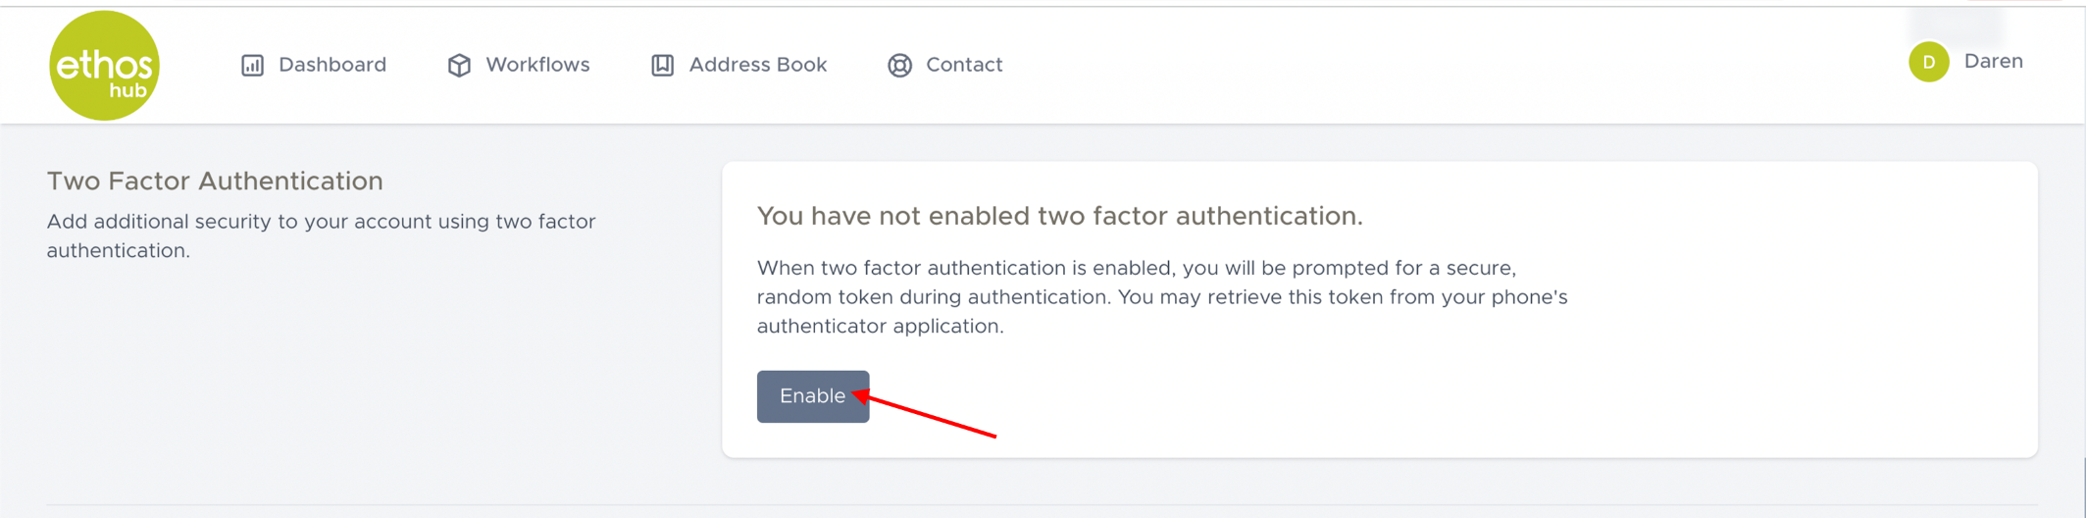Click the blurred element above Daren
This screenshot has height=518, width=2086.
coord(1956,22)
